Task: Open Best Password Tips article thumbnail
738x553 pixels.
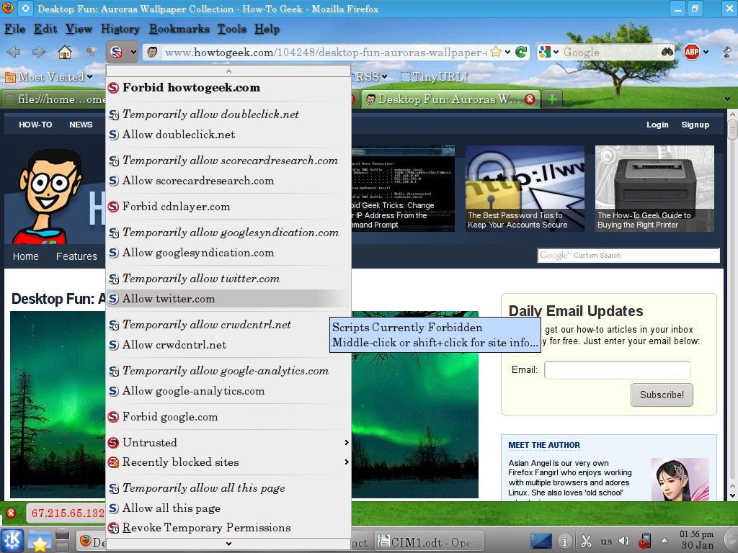Action: pos(525,188)
